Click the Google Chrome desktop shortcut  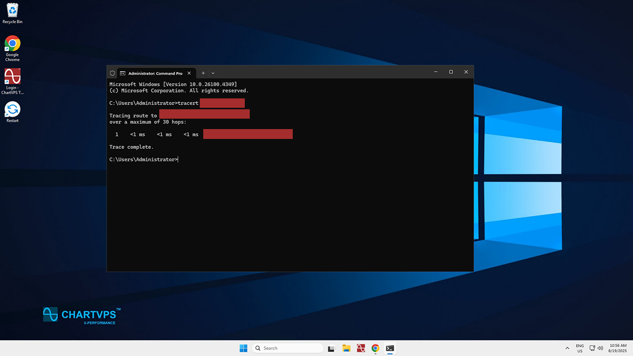(x=12, y=44)
